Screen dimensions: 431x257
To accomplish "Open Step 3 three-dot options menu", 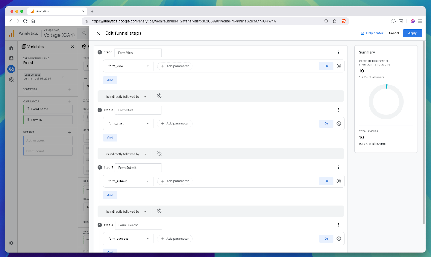I will [339, 168].
